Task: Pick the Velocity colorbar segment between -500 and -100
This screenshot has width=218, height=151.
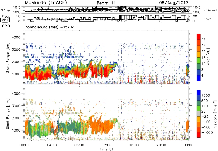Action: [199, 124]
